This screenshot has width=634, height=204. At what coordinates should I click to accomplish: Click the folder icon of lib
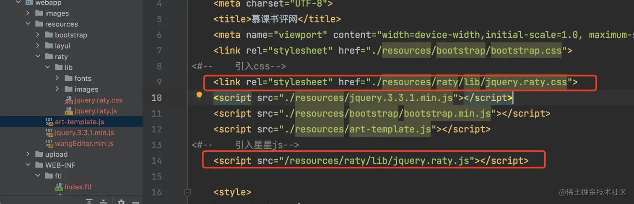click(58, 68)
